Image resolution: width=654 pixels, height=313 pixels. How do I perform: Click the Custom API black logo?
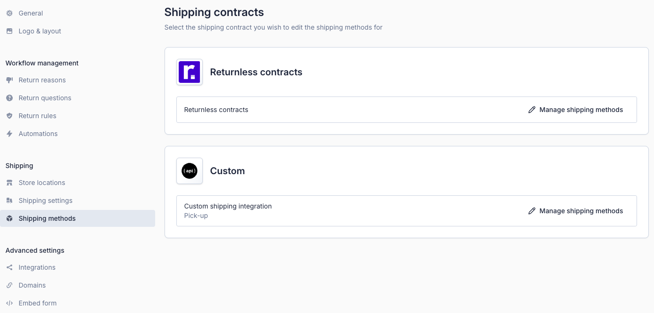190,171
